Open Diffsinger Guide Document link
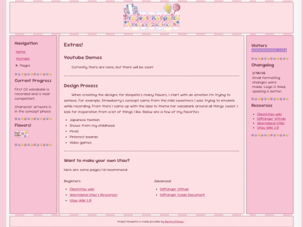This screenshot has width=303, height=227. pyautogui.click(x=182, y=195)
